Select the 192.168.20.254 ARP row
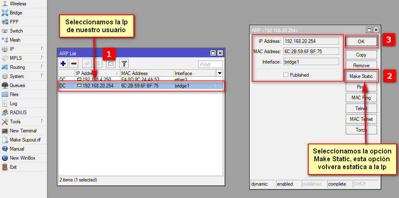Screen dimensions: 399x198 [140, 86]
